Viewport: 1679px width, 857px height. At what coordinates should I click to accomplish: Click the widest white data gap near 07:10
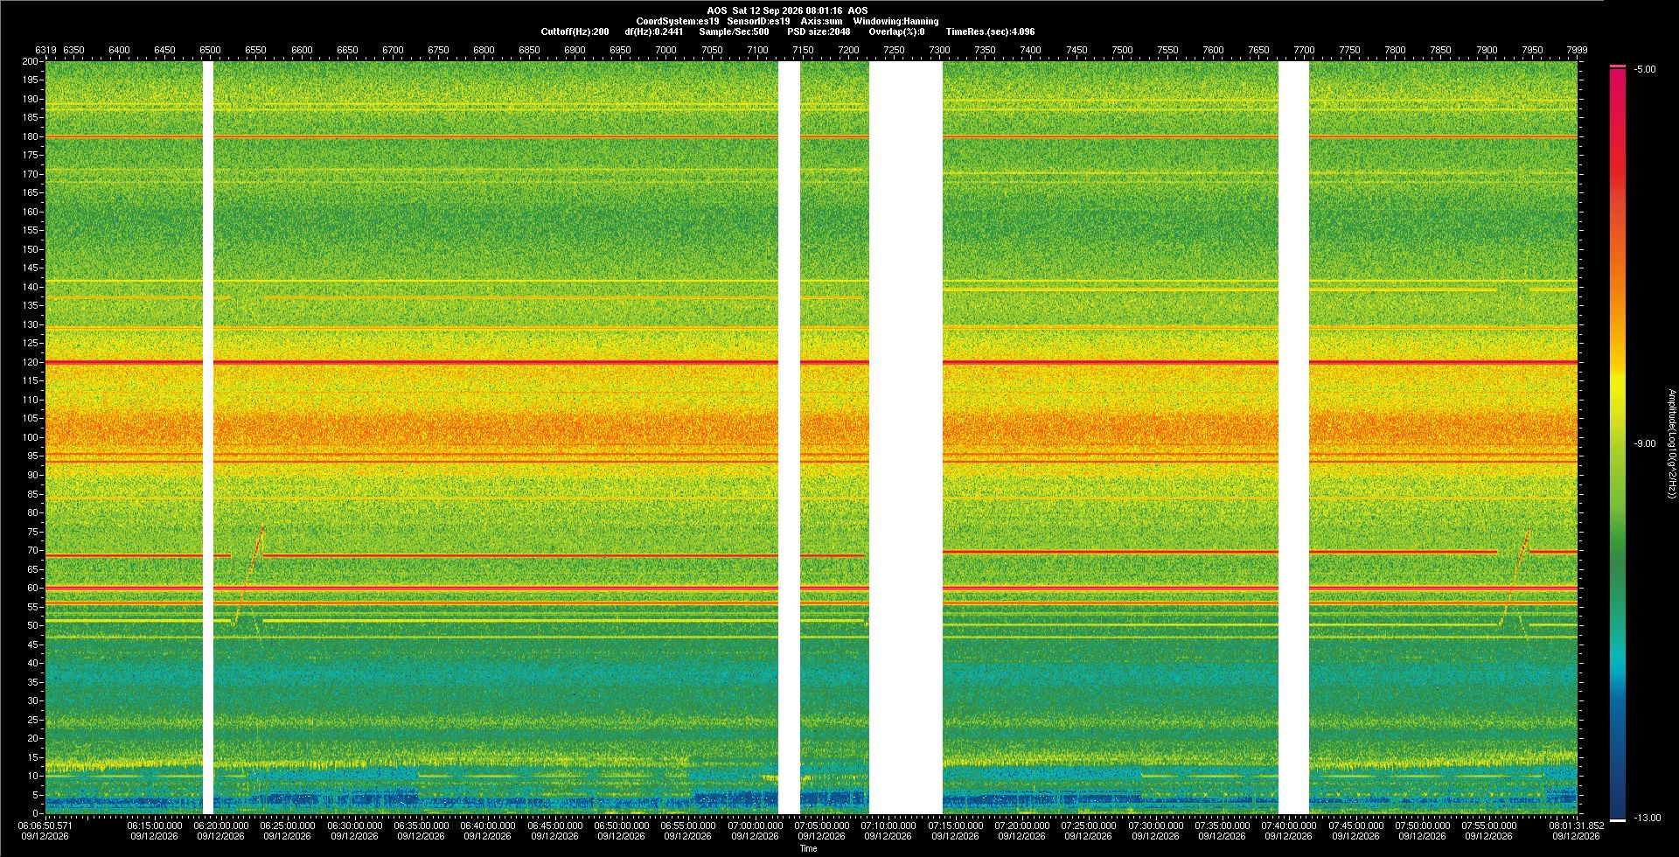coord(906,437)
